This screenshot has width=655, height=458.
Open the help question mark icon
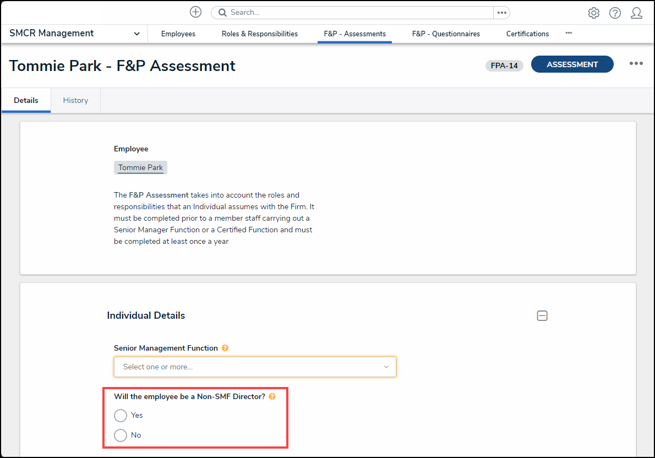[x=615, y=12]
